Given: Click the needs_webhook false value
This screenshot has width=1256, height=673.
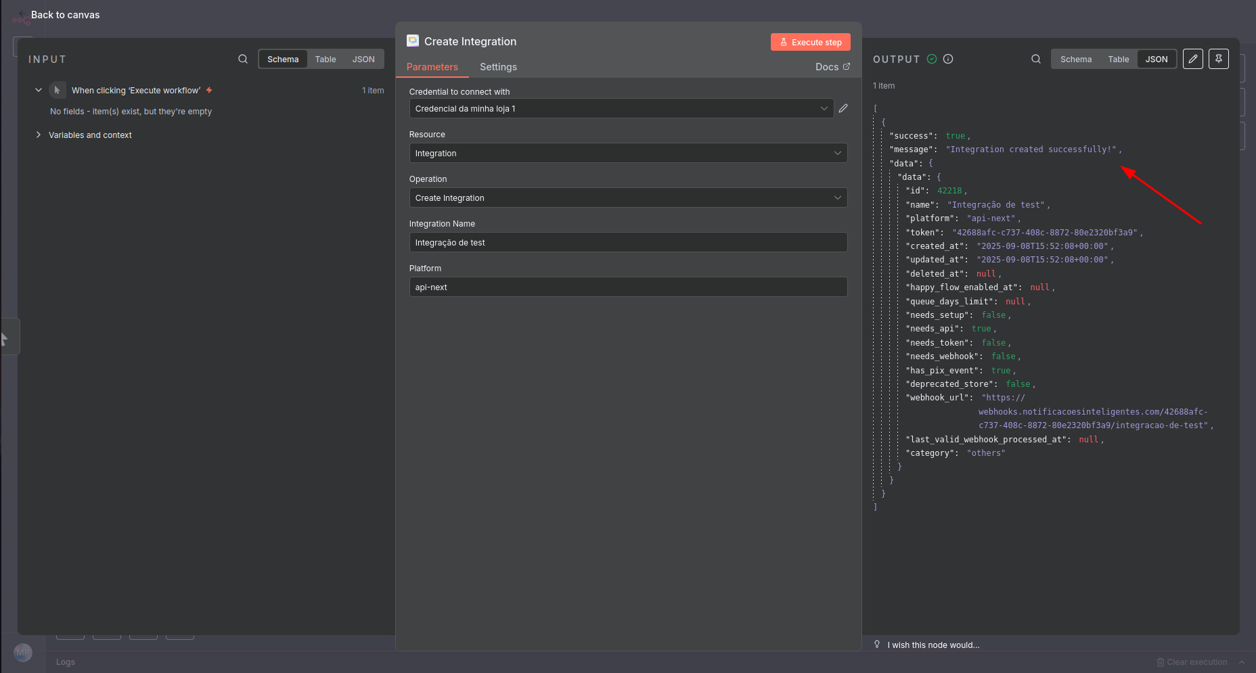Looking at the screenshot, I should [x=1004, y=356].
